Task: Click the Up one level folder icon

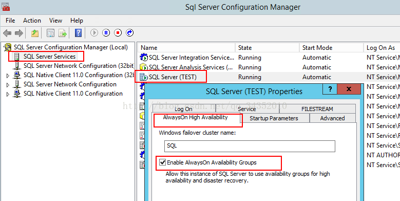Action: click(x=35, y=33)
